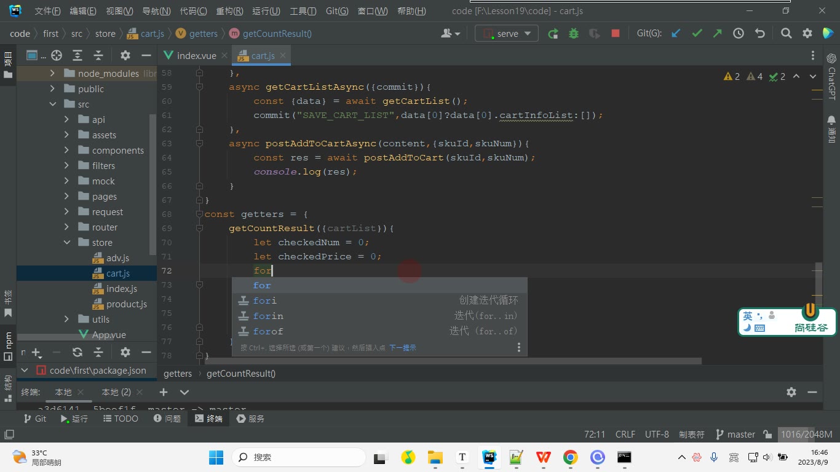Image resolution: width=840 pixels, height=472 pixels.
Task: Collapse code\first\package.json npm node
Action: (x=25, y=371)
